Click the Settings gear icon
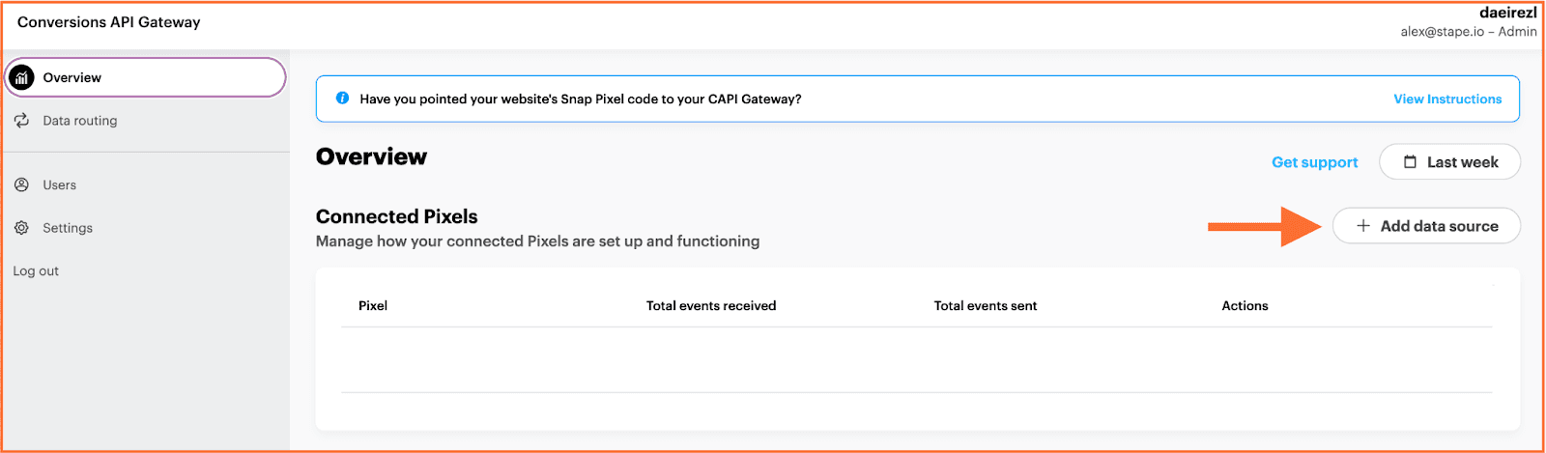This screenshot has height=453, width=1546. [21, 228]
